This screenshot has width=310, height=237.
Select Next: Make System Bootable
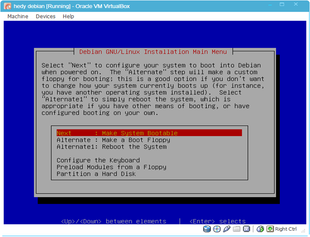coord(149,133)
